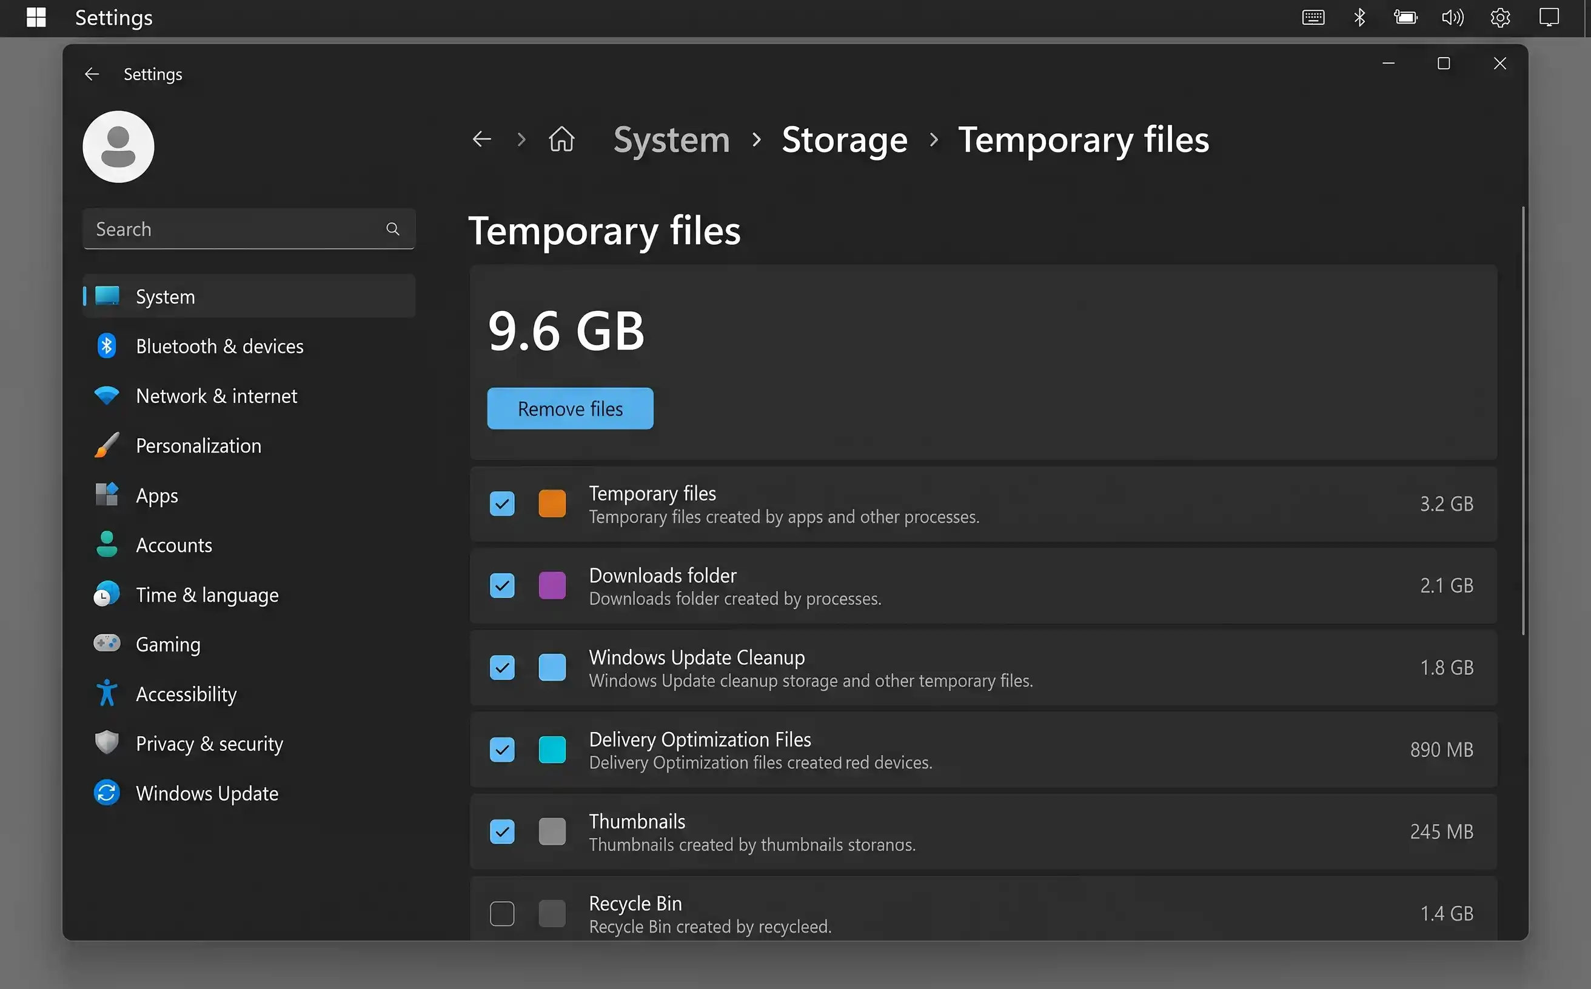Image resolution: width=1591 pixels, height=989 pixels.
Task: Click the Personalization paintbrush icon
Action: (107, 445)
